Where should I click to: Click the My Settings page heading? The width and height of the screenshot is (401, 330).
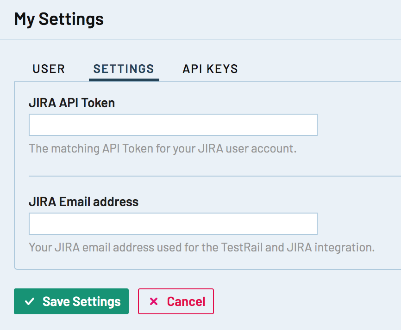click(x=59, y=19)
